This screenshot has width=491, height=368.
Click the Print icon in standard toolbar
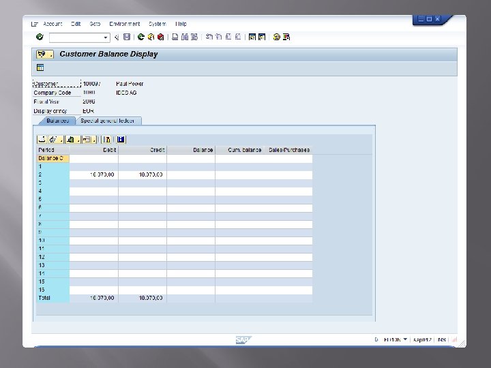tap(175, 37)
